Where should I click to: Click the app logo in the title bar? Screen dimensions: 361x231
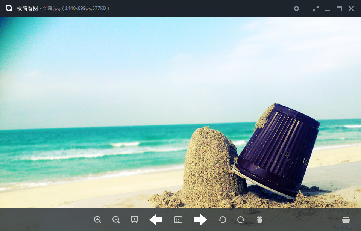tap(9, 8)
